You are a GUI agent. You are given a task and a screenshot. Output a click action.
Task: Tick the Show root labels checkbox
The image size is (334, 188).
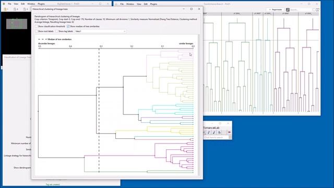coord(36,31)
